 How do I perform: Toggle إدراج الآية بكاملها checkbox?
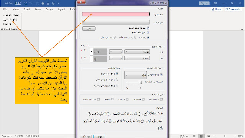148,33
